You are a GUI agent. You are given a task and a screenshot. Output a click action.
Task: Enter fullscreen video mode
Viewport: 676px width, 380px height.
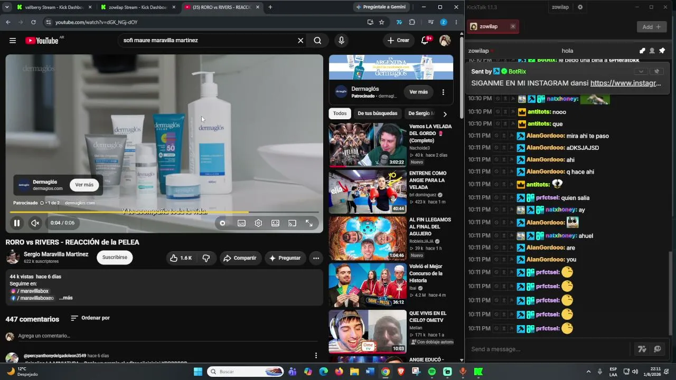click(309, 223)
